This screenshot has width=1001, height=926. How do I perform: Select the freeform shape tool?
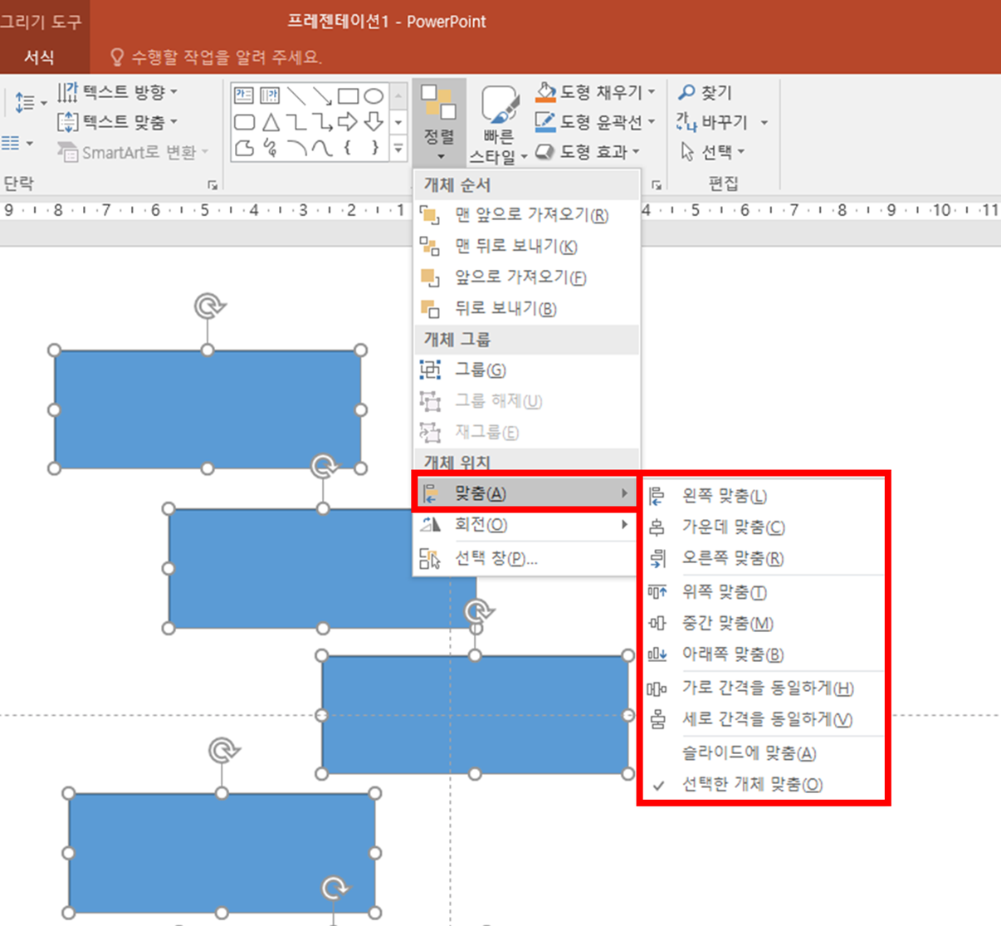pos(244,149)
